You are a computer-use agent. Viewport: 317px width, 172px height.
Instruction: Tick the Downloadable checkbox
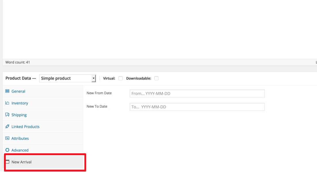pyautogui.click(x=156, y=78)
